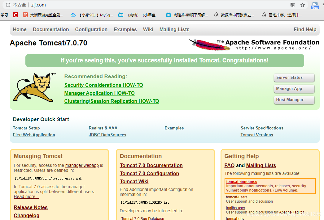Open the extension icon labeled New
The height and width of the screenshot is (220, 324).
(x=315, y=6)
